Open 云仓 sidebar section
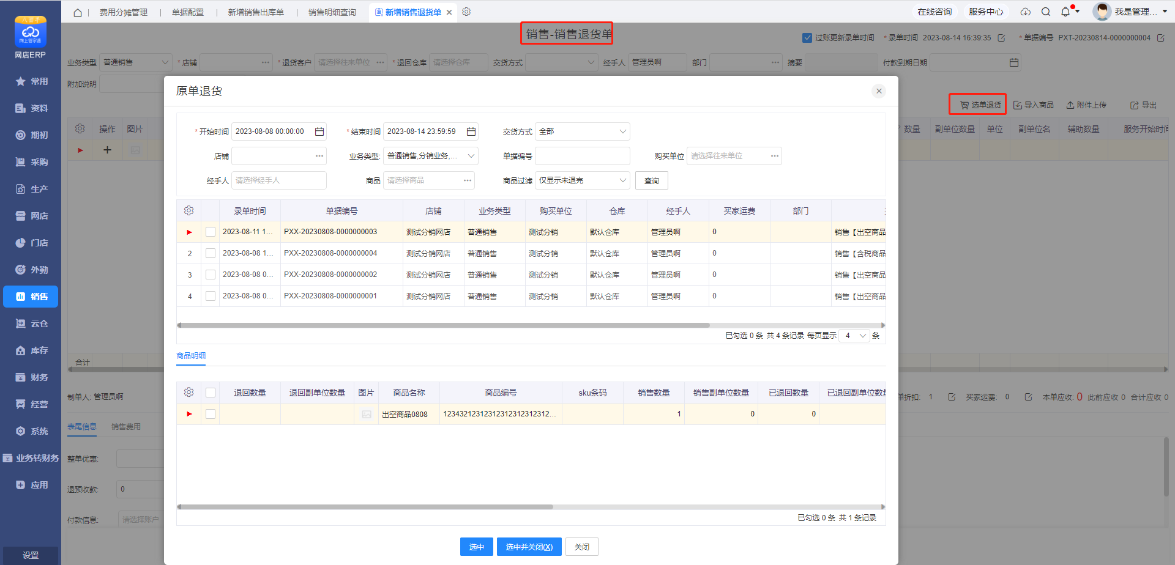This screenshot has width=1175, height=565. pos(31,323)
